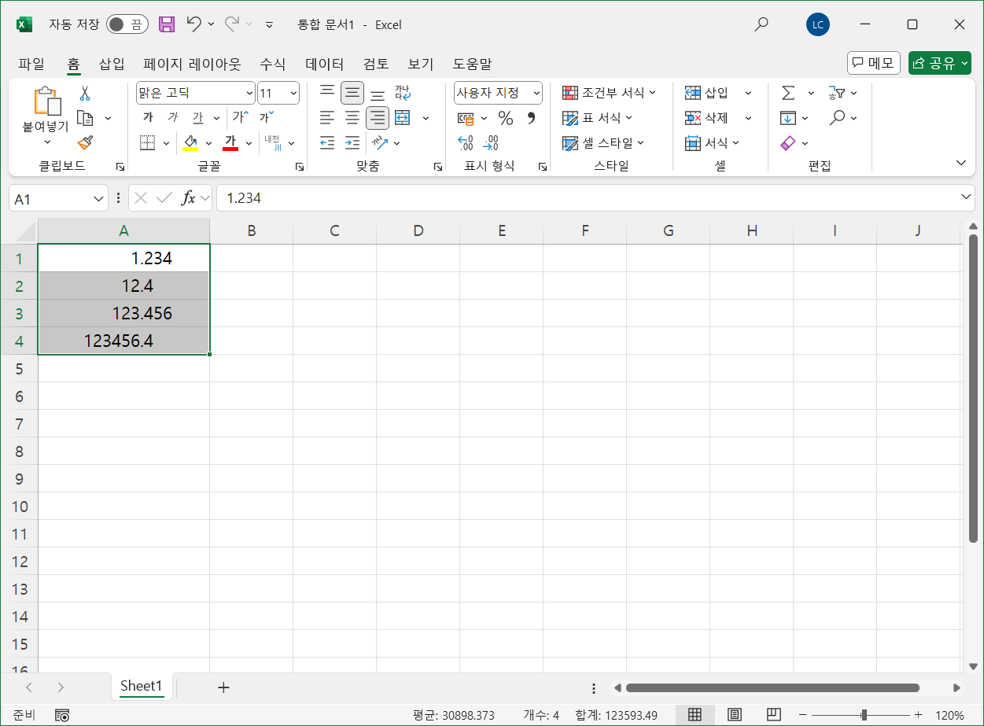Switch to the 삽입 tab

tap(112, 64)
